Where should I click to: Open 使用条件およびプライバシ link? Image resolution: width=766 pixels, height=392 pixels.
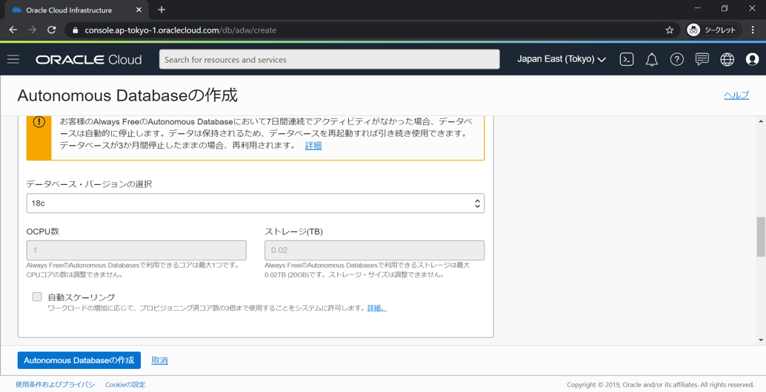pyautogui.click(x=56, y=385)
